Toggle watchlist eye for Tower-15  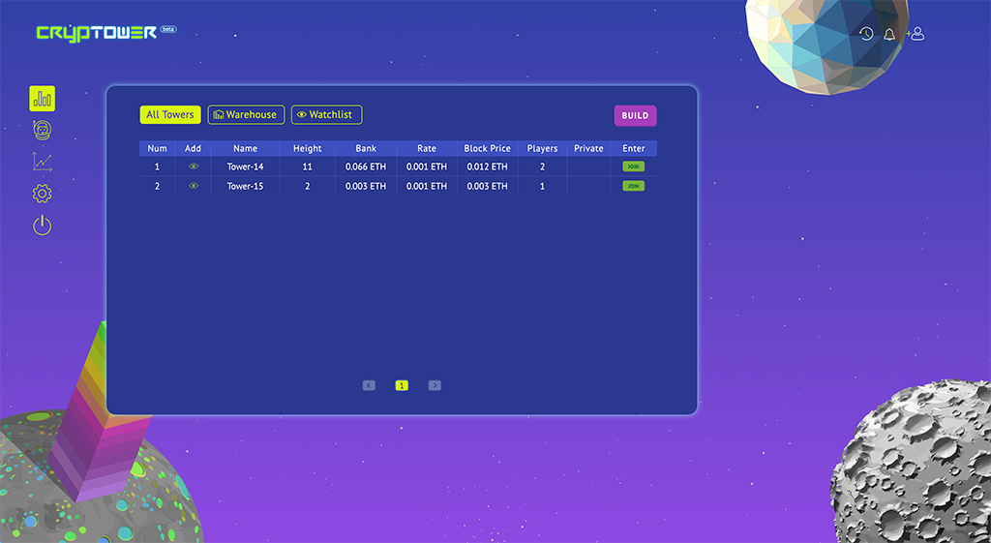[x=194, y=186]
